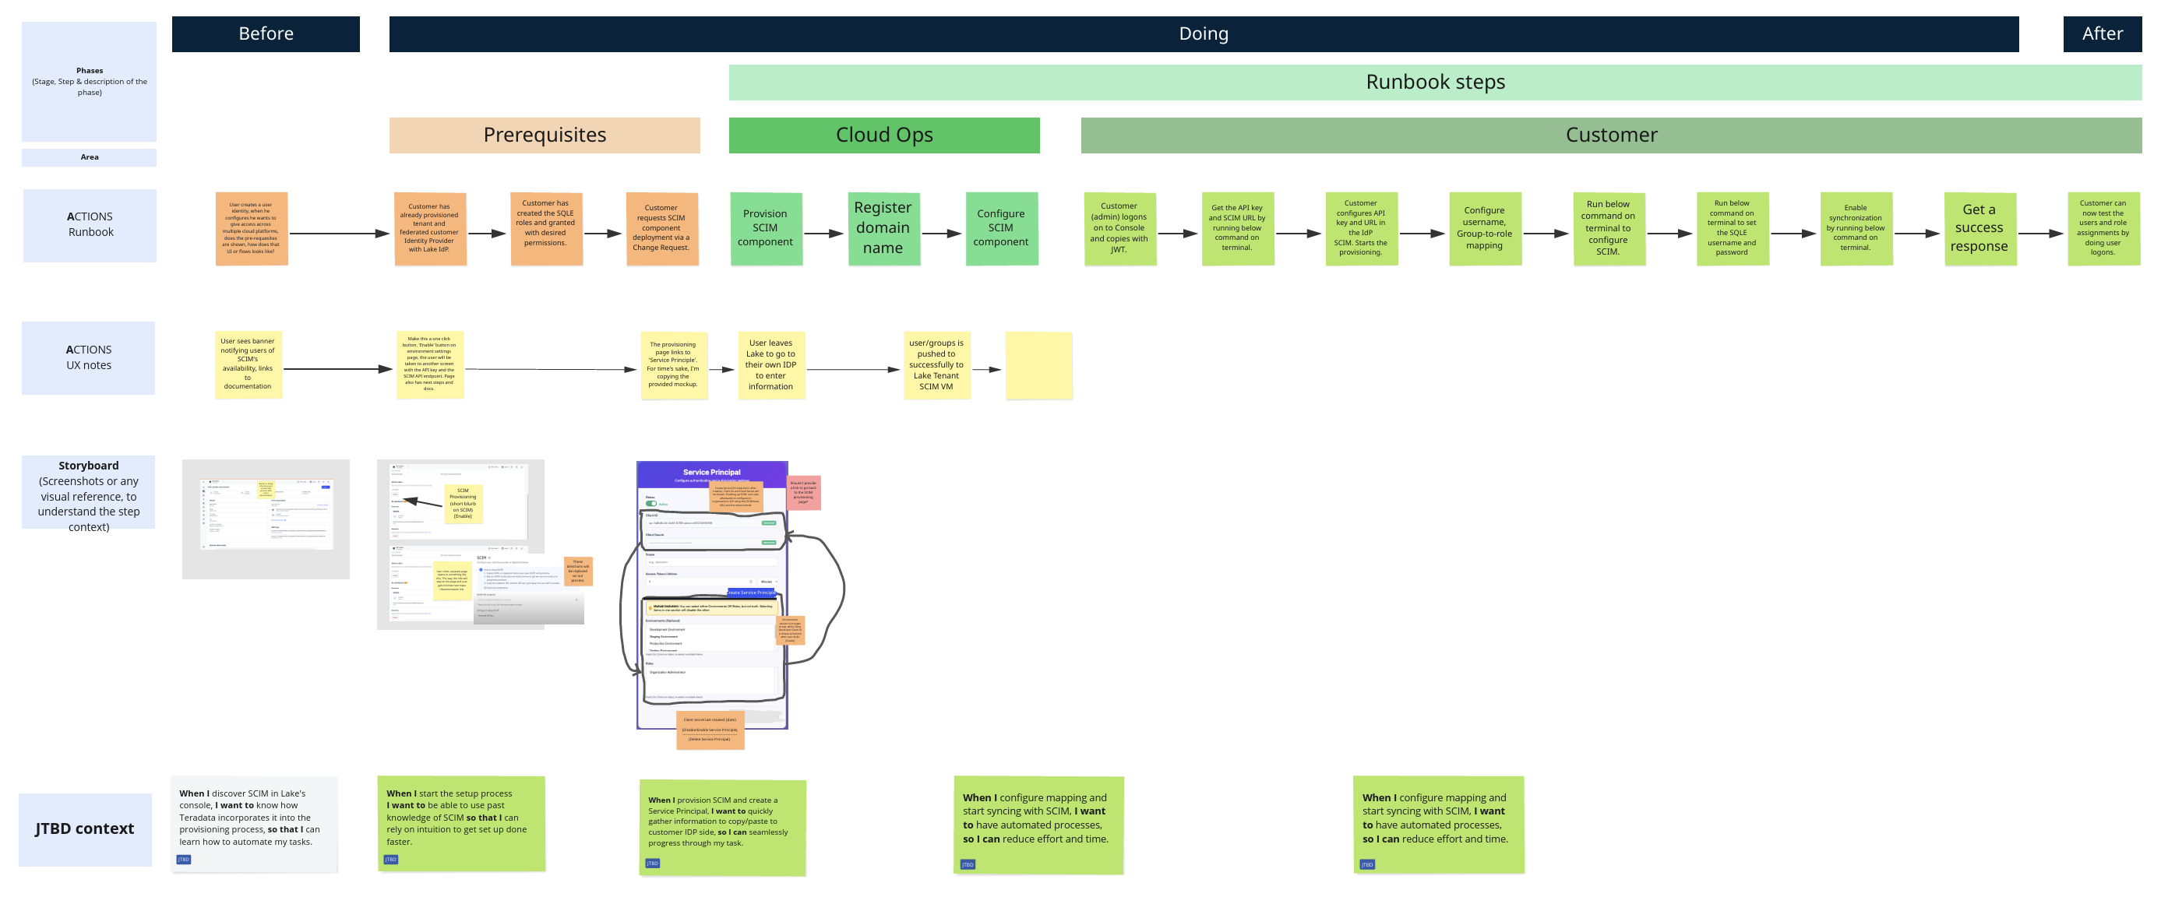Viewport: 2161px width, 897px height.
Task: Select the 'When I discover SCIM' JTBD card
Action: coord(254,824)
